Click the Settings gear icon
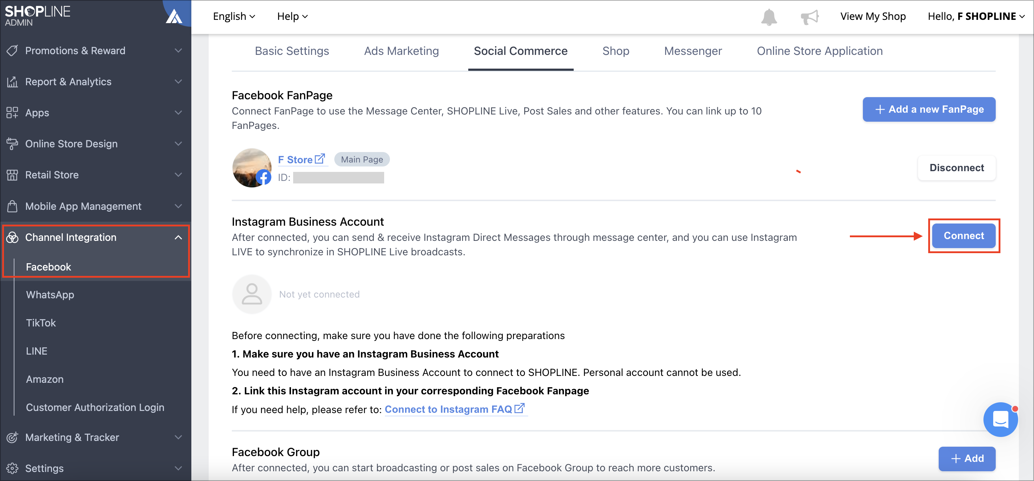The image size is (1034, 481). 12,468
